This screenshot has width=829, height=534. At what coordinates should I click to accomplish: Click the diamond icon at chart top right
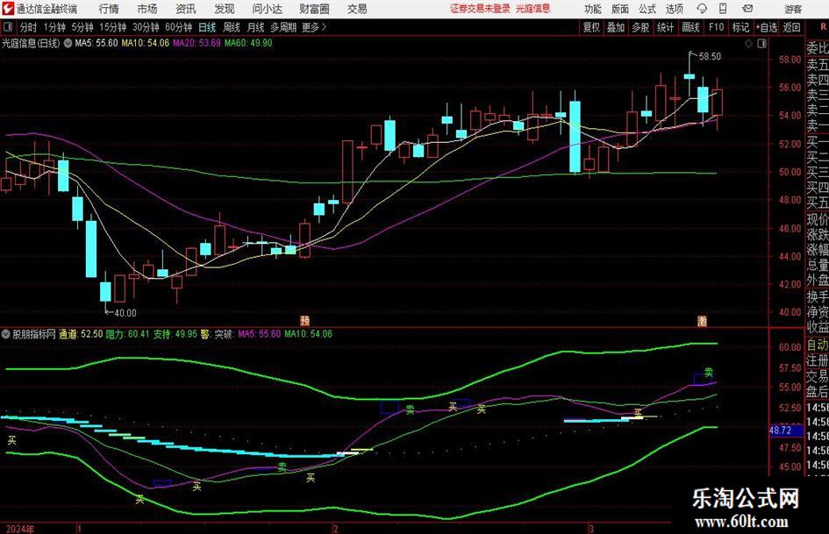point(748,44)
